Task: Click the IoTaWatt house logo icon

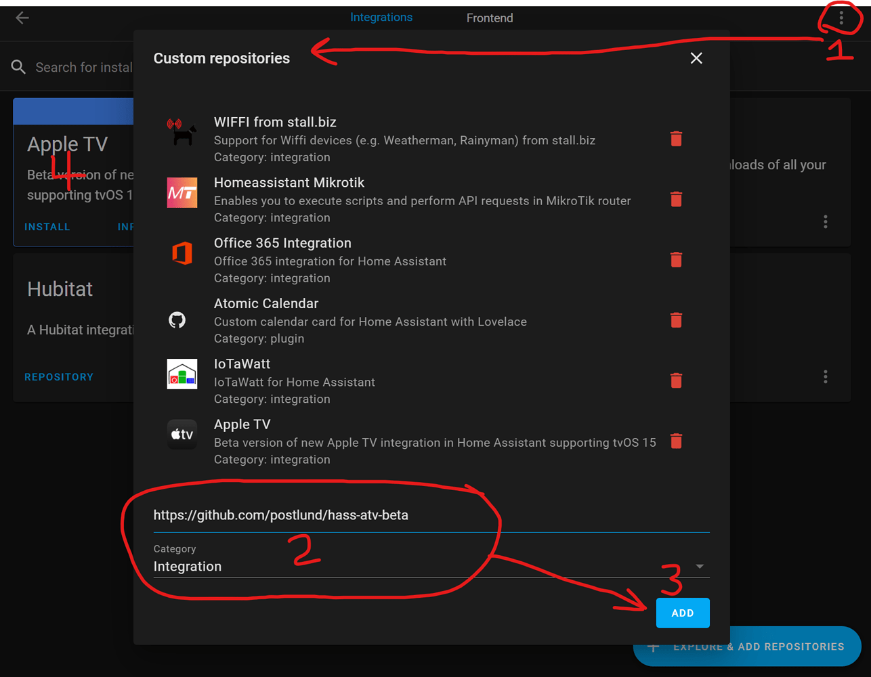Action: tap(182, 374)
